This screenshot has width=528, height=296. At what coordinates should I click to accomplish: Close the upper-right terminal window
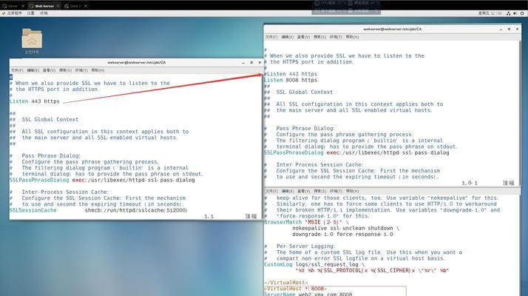click(x=518, y=30)
